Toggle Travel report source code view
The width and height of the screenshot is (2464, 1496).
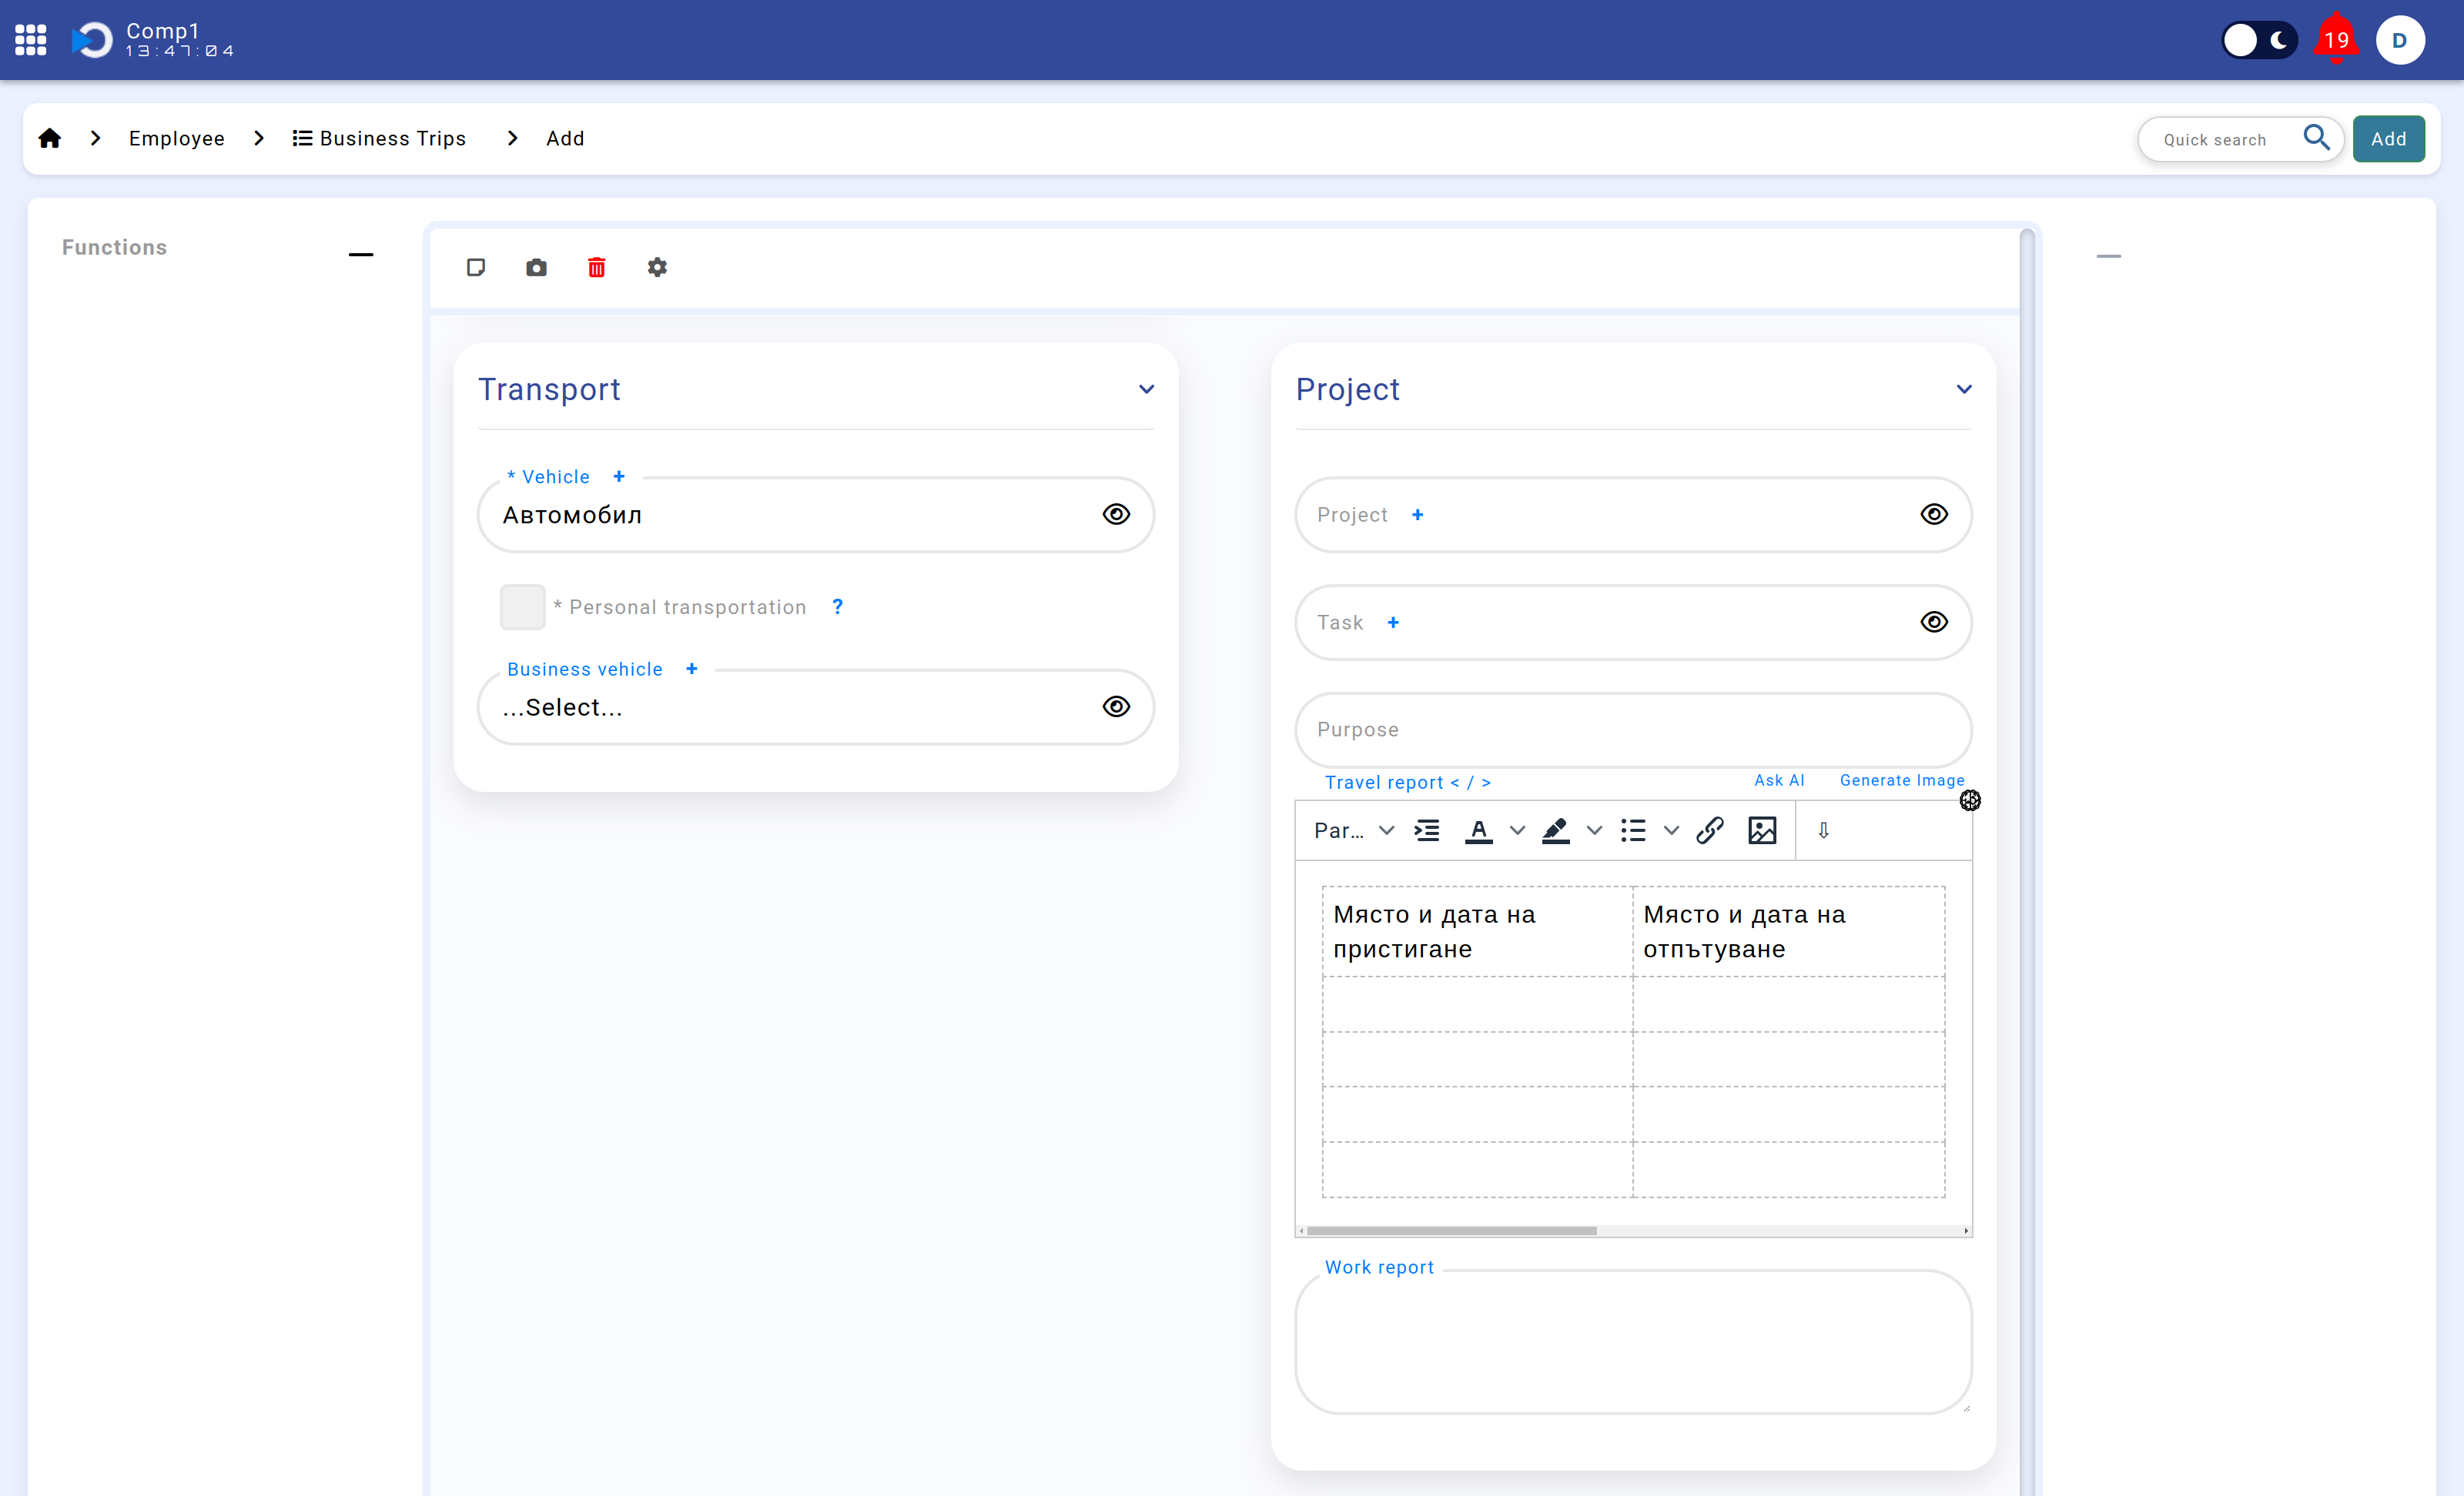[x=1471, y=783]
